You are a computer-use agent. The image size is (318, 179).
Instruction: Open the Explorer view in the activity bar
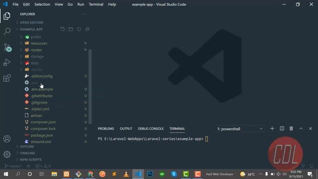(x=6, y=16)
